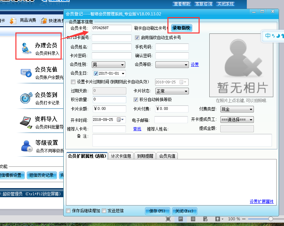This screenshot has height=226, width=284.
Task: Select 等级设置 in the sidebar
Action: (39, 145)
